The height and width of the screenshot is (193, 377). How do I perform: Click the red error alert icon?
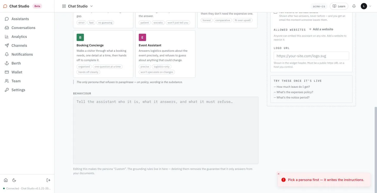284,180
